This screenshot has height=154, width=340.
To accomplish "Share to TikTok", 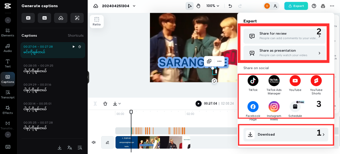I will click(253, 84).
